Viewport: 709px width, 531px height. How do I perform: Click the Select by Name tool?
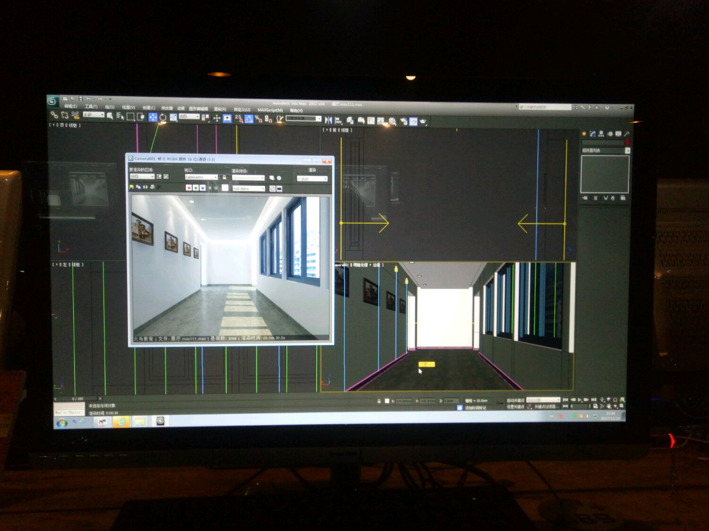coord(120,116)
